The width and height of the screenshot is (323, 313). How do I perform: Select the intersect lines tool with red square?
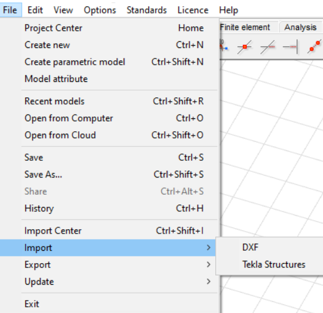(244, 47)
